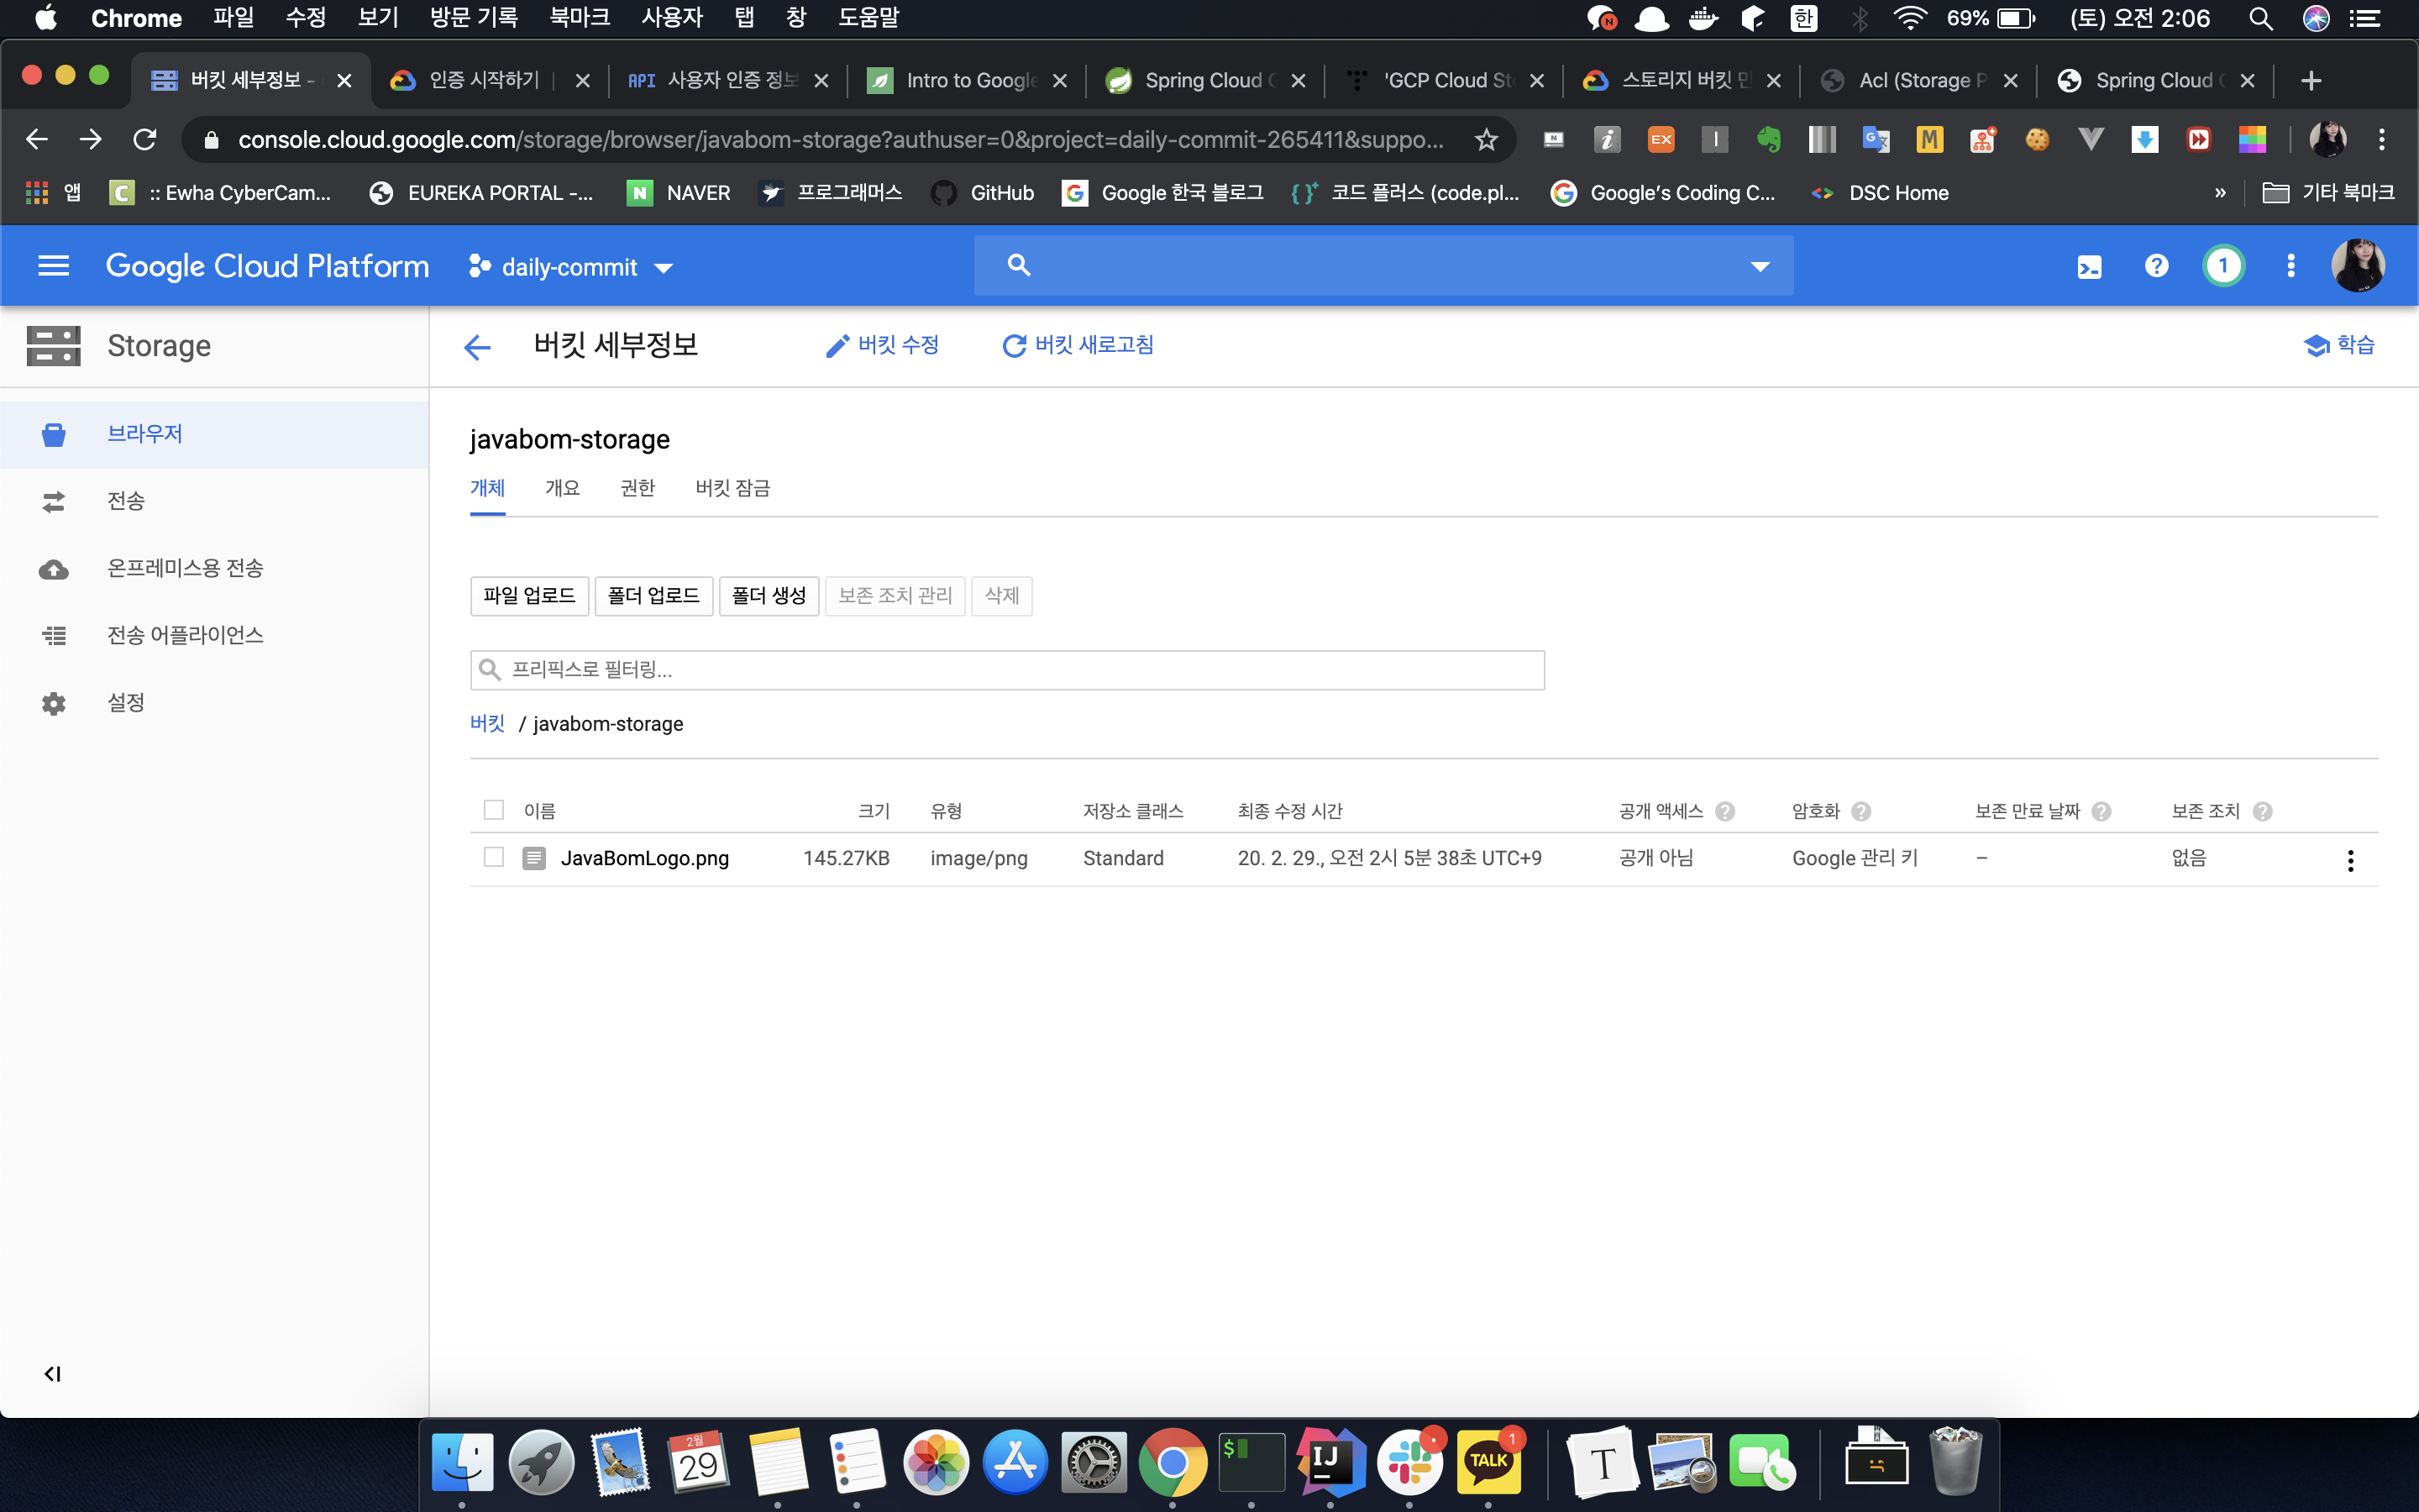Collapse the Storage sidebar panel
This screenshot has height=1512, width=2419.
pos(52,1374)
